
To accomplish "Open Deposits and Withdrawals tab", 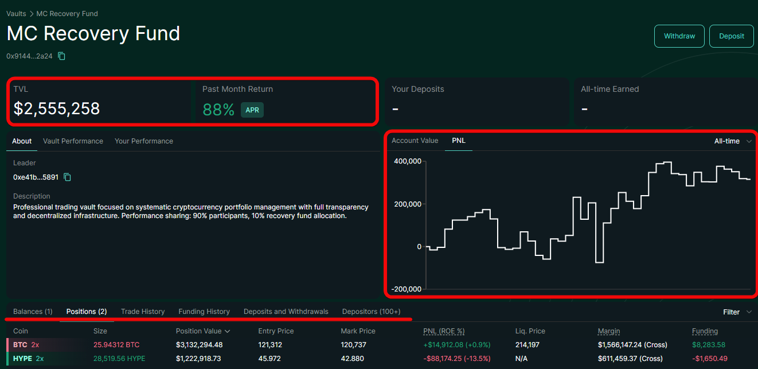I will point(286,312).
